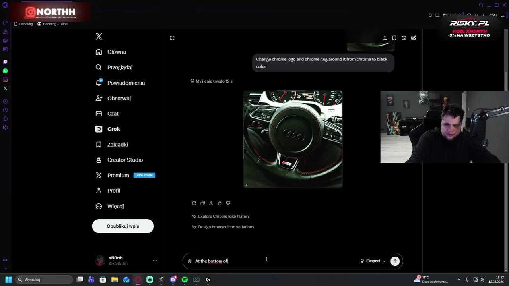Open Premium subscription page
This screenshot has height=286, width=509.
(x=125, y=175)
